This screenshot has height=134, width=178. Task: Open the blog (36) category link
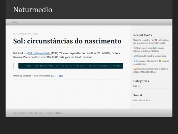tap(137, 86)
